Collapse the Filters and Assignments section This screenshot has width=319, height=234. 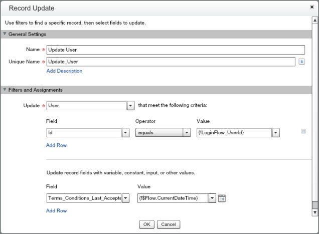click(x=5, y=90)
